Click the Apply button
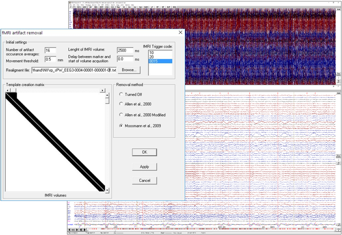Screen dimensions: 342x235 [145, 167]
